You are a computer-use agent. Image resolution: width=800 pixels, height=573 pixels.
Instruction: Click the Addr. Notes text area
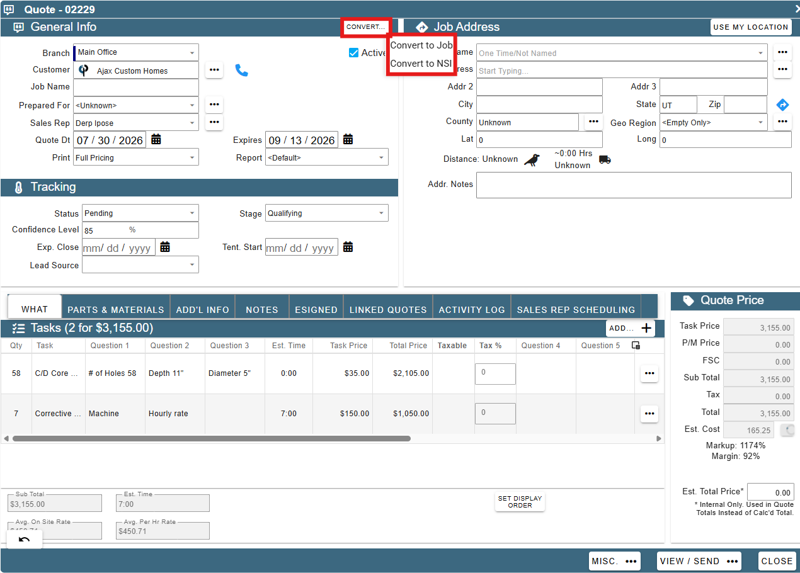(634, 185)
